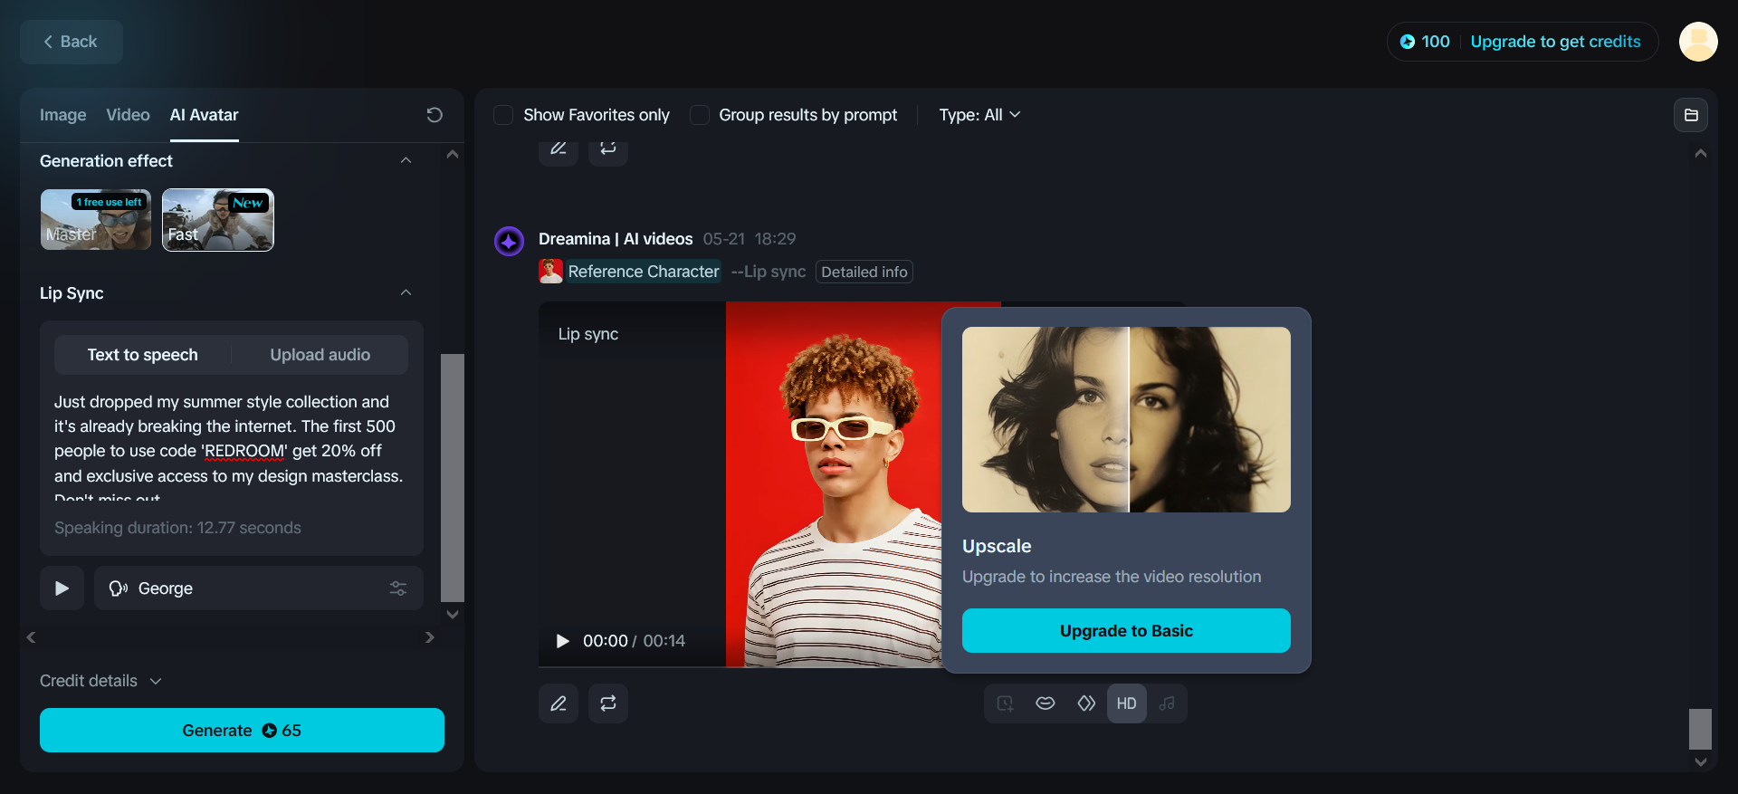Viewport: 1738px width, 794px height.
Task: Open the user profile avatar
Action: tap(1698, 42)
